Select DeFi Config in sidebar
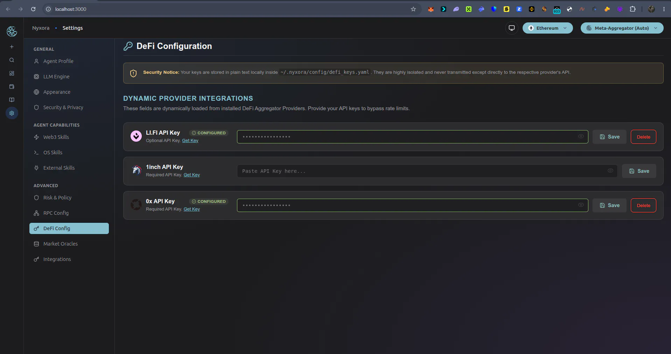Screen dimensions: 671x354 (69, 228)
